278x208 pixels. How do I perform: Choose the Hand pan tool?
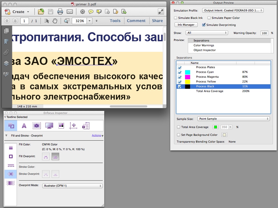click(x=55, y=21)
